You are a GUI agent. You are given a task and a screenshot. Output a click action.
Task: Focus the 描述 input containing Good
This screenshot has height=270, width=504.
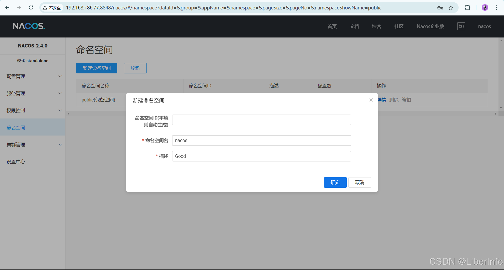coord(261,156)
